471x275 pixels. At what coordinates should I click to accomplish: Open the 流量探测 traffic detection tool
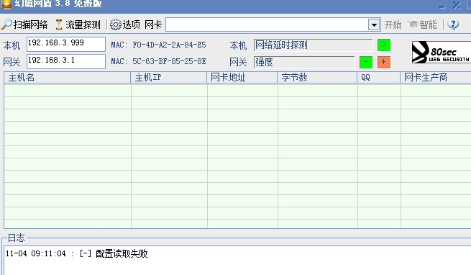click(78, 24)
